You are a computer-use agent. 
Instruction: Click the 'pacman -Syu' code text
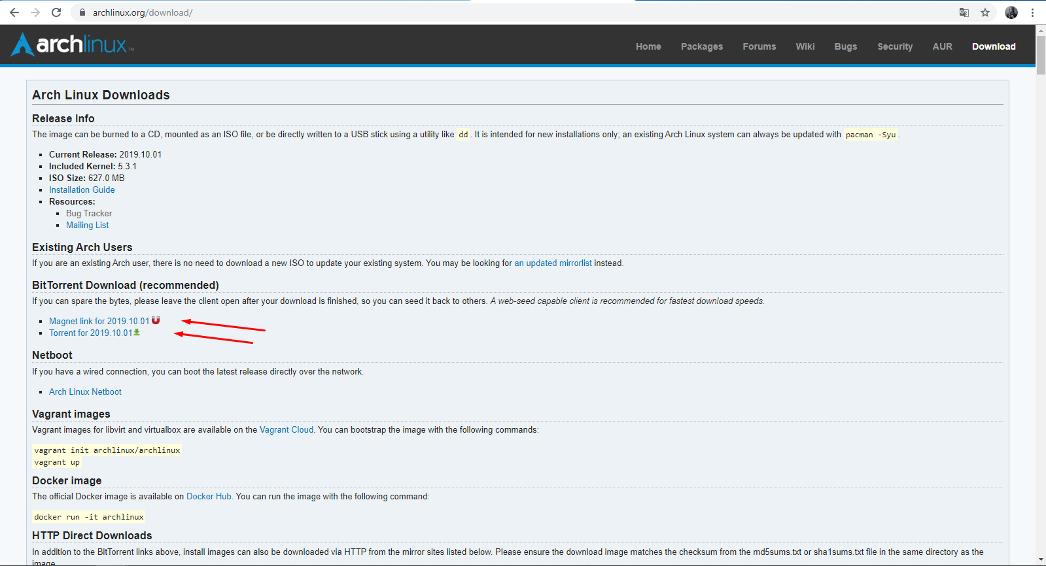tap(871, 135)
